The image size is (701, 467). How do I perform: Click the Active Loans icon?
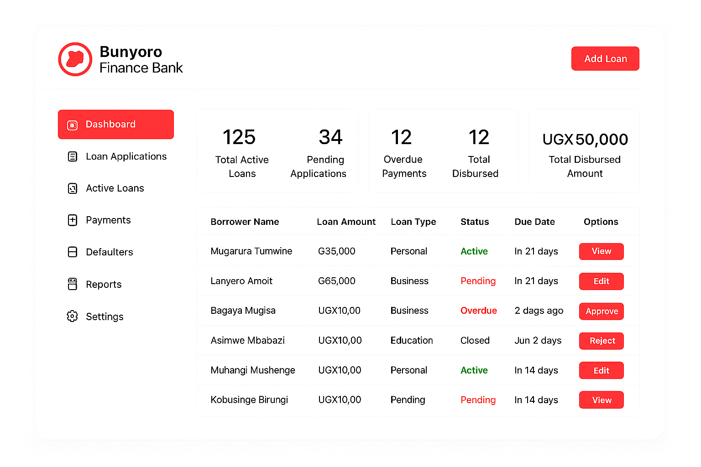73,188
